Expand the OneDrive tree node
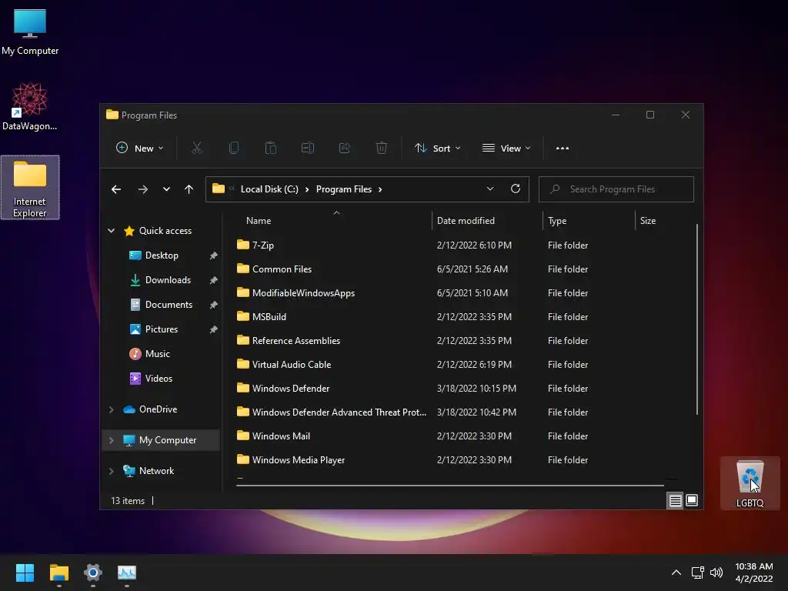The height and width of the screenshot is (591, 788). pyautogui.click(x=111, y=409)
